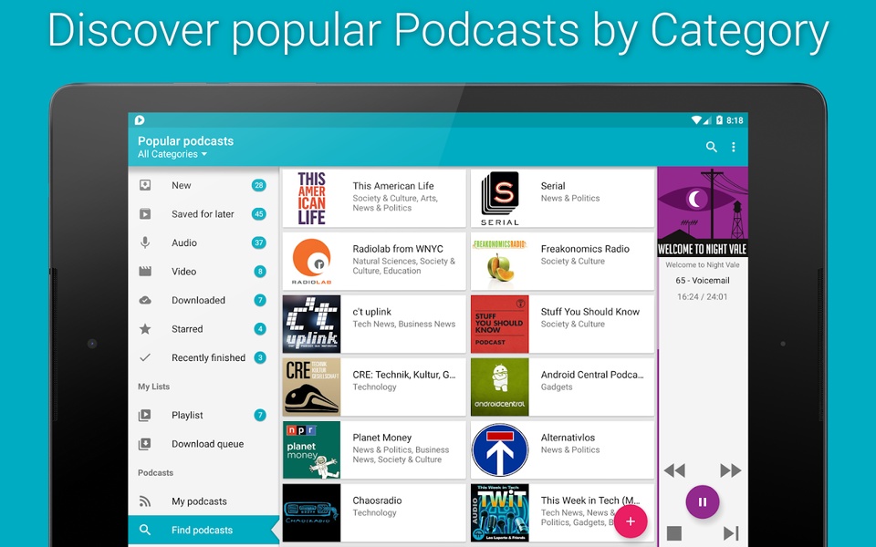Screen dimensions: 876x547
Task: Open the c't uplink podcast
Action: 374,325
